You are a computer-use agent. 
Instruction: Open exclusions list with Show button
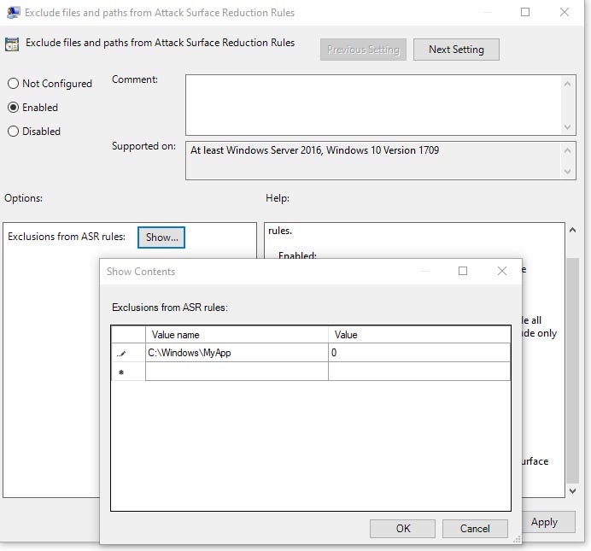(x=161, y=237)
